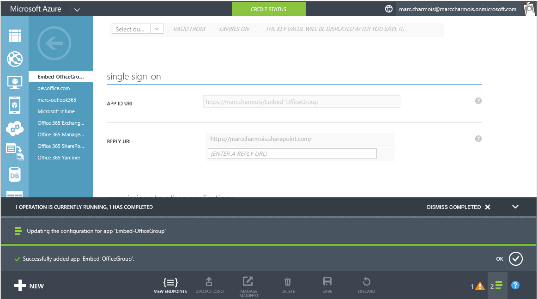The width and height of the screenshot is (538, 299).
Task: Save the app configuration
Action: coord(327,286)
